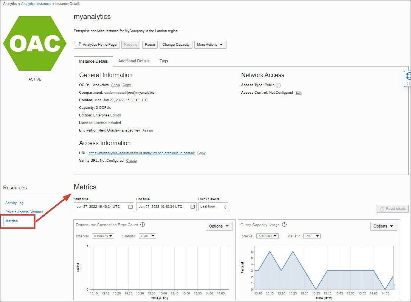Image resolution: width=411 pixels, height=302 pixels.
Task: Click the info icon beside Datasource Connection Error Count
Action: click(143, 225)
